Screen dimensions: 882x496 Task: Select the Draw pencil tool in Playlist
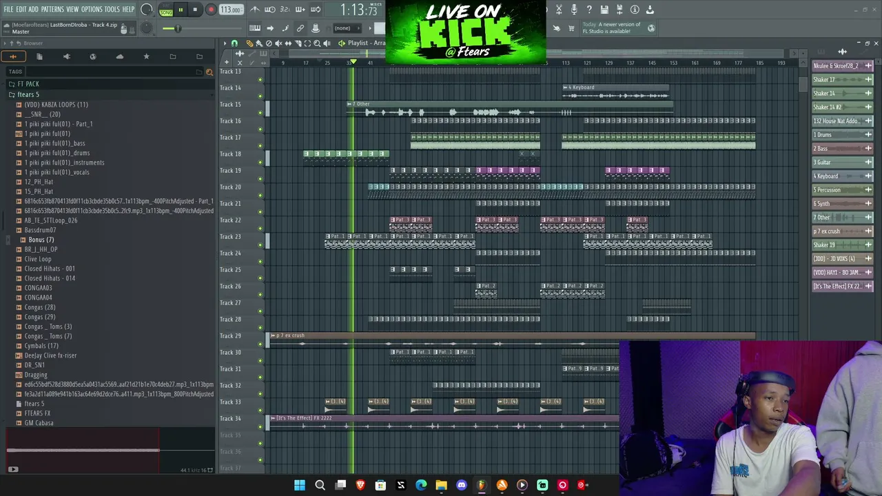click(x=249, y=43)
